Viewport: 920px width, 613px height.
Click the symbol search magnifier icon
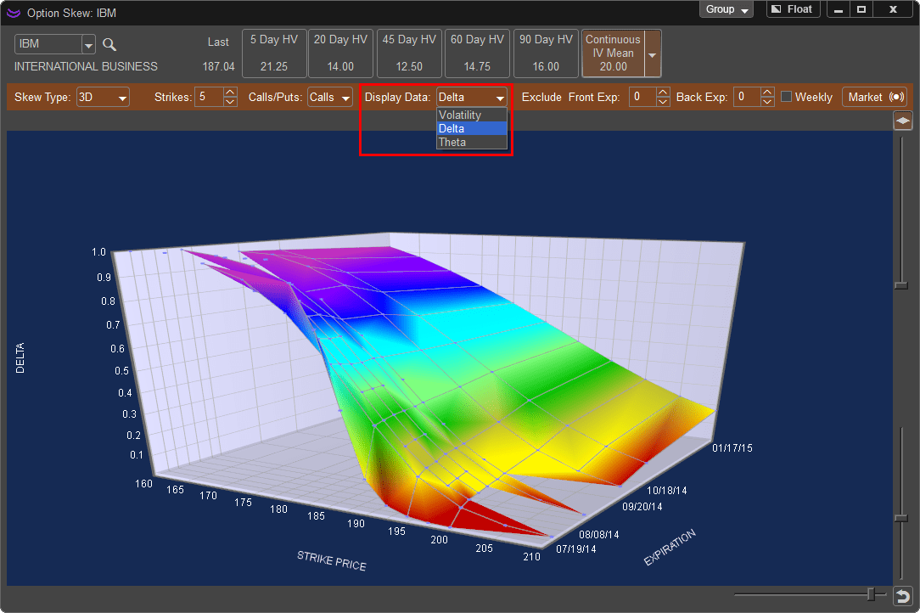[109, 44]
